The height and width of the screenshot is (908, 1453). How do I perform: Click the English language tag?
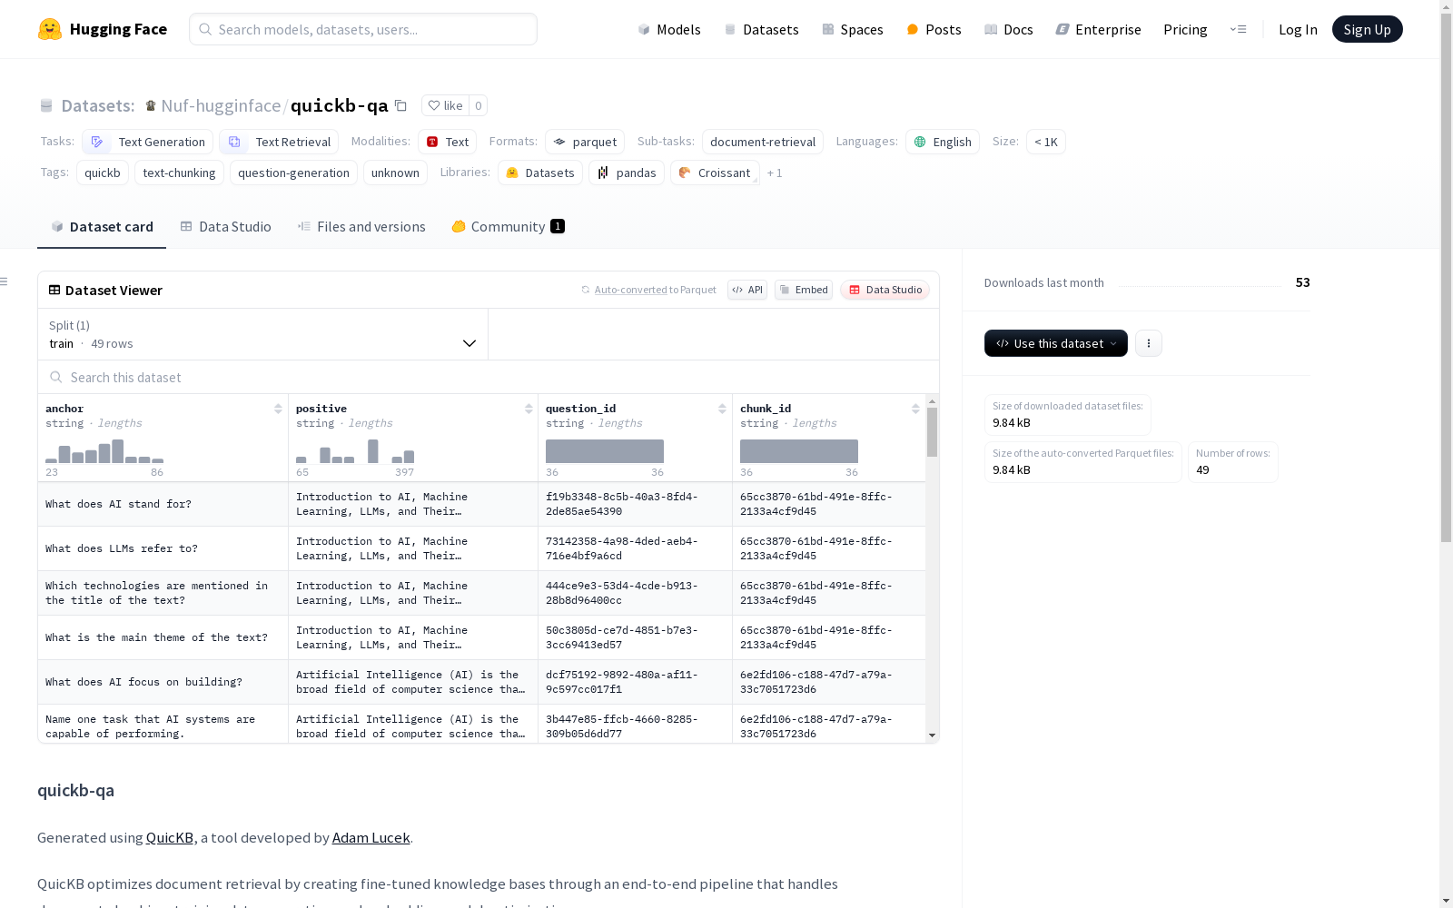coord(943,142)
